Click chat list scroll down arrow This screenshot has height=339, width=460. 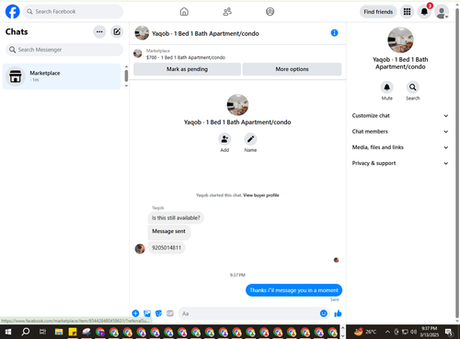126,86
